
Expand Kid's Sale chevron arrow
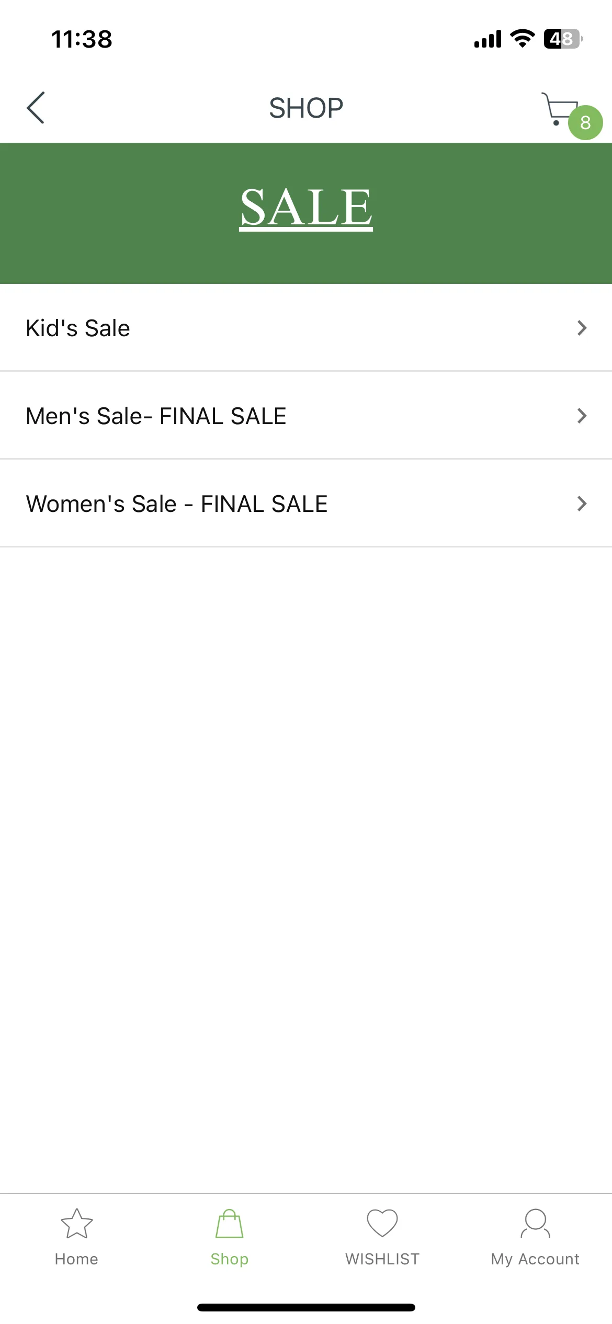pos(582,328)
